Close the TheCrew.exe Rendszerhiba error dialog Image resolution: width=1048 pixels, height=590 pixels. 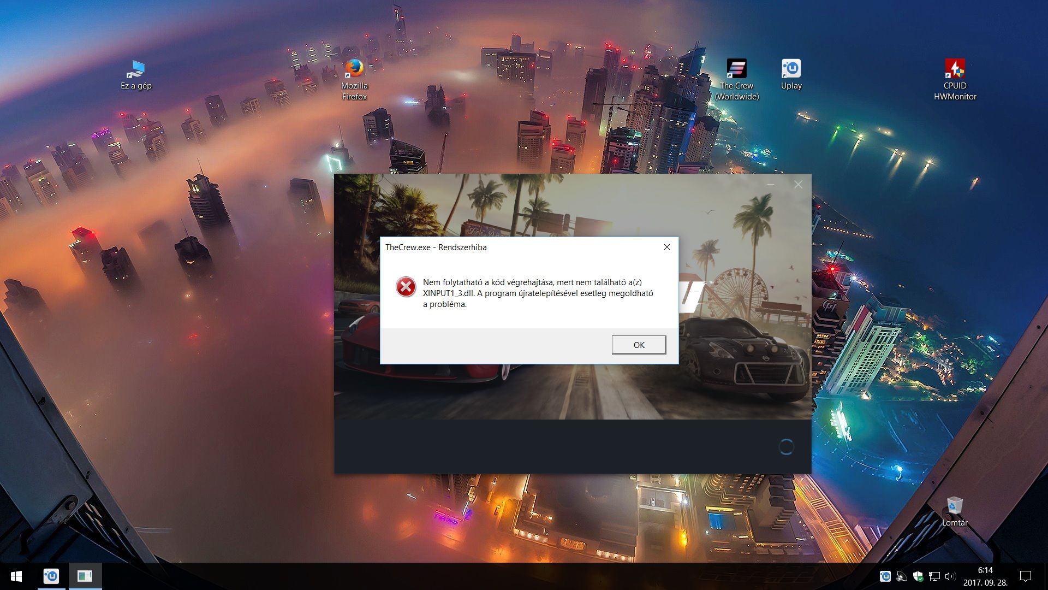[x=666, y=247]
